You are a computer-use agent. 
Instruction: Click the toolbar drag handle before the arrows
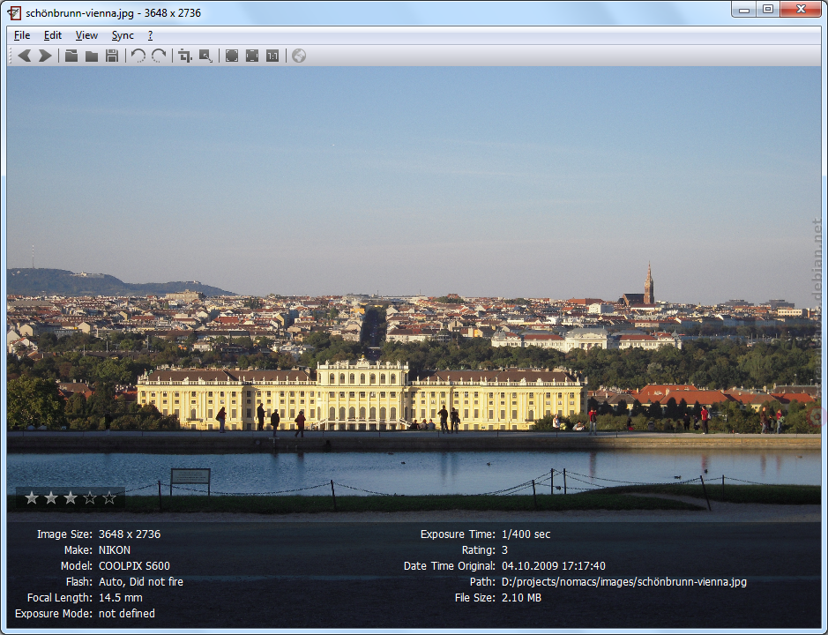pyautogui.click(x=10, y=56)
